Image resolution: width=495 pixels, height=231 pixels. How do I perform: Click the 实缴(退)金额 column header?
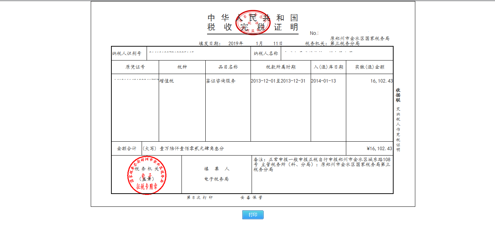pos(369,67)
